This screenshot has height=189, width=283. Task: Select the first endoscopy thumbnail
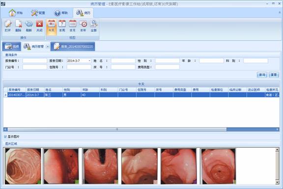23,166
